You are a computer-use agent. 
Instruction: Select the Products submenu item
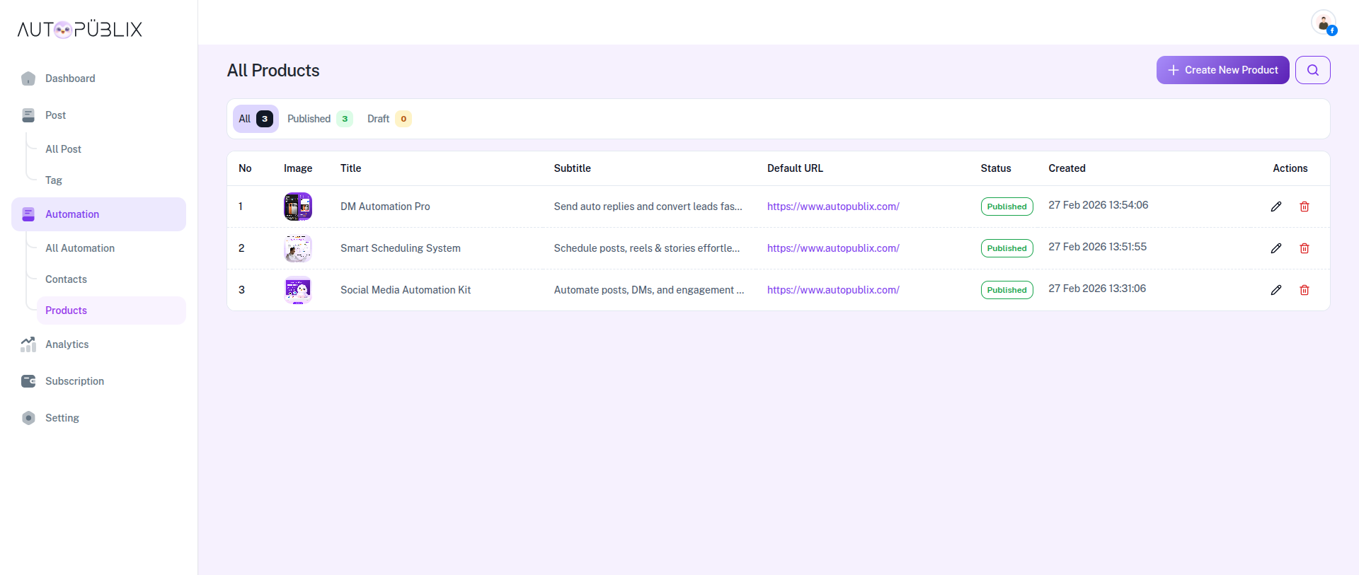tap(111, 310)
